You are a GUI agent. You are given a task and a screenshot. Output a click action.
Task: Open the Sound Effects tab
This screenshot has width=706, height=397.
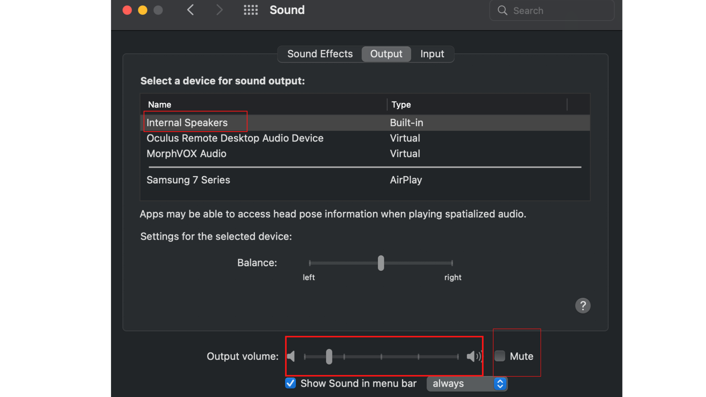click(320, 54)
